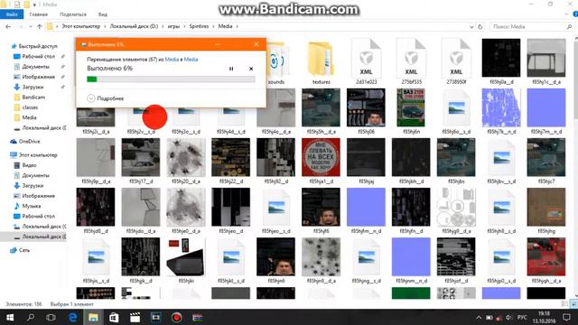
Task: Expand Подробнее details in progress dialog
Action: pyautogui.click(x=106, y=98)
